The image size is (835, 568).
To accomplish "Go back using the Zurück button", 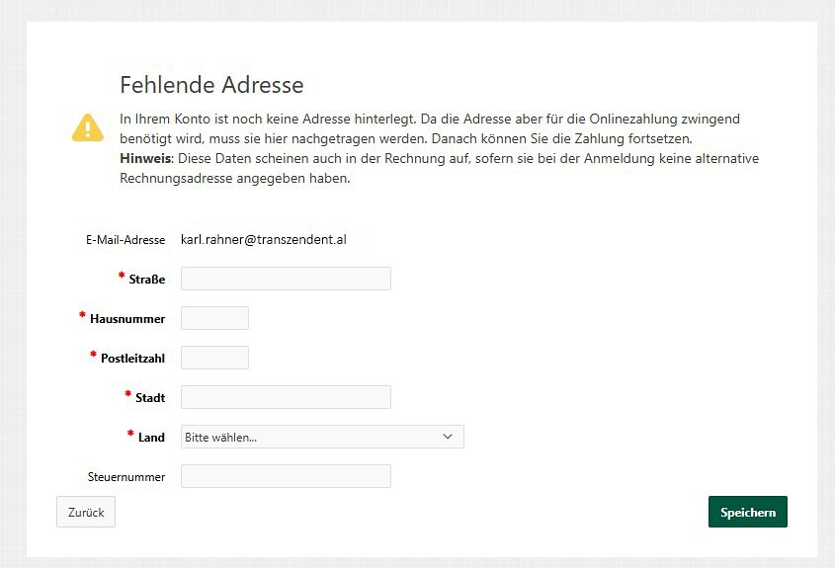I will pyautogui.click(x=86, y=512).
